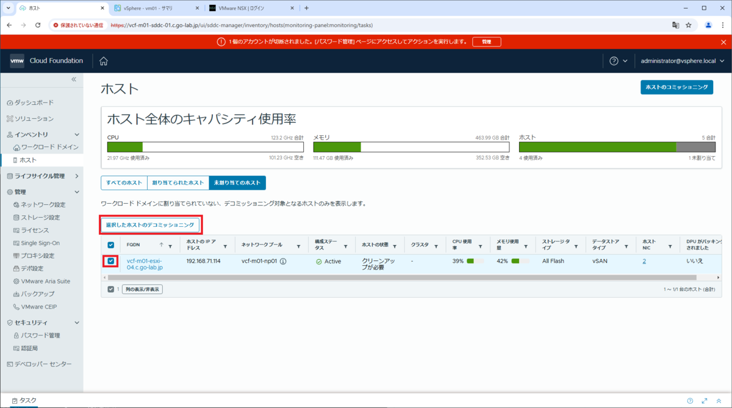The width and height of the screenshot is (732, 408).
Task: Toggle the select-all hosts checkbox in header
Action: click(110, 245)
